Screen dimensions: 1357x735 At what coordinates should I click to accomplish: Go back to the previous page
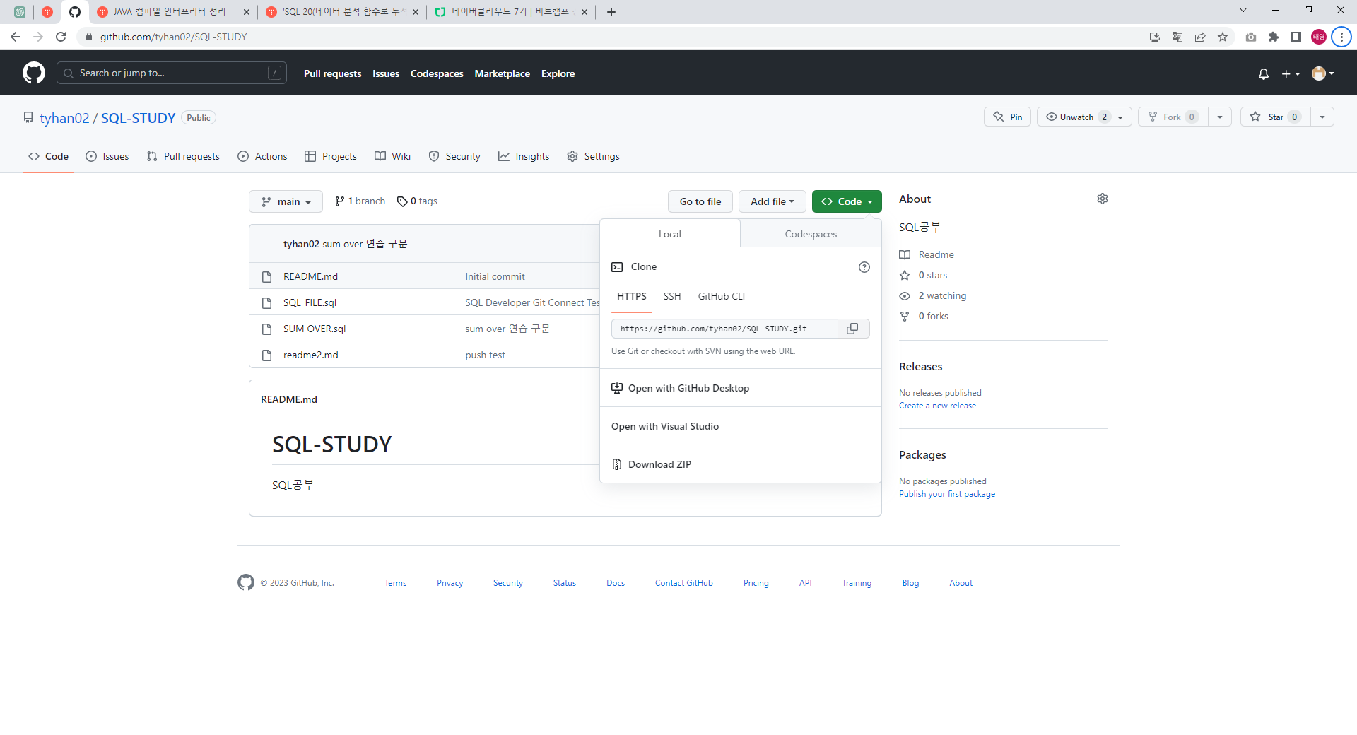pos(16,37)
